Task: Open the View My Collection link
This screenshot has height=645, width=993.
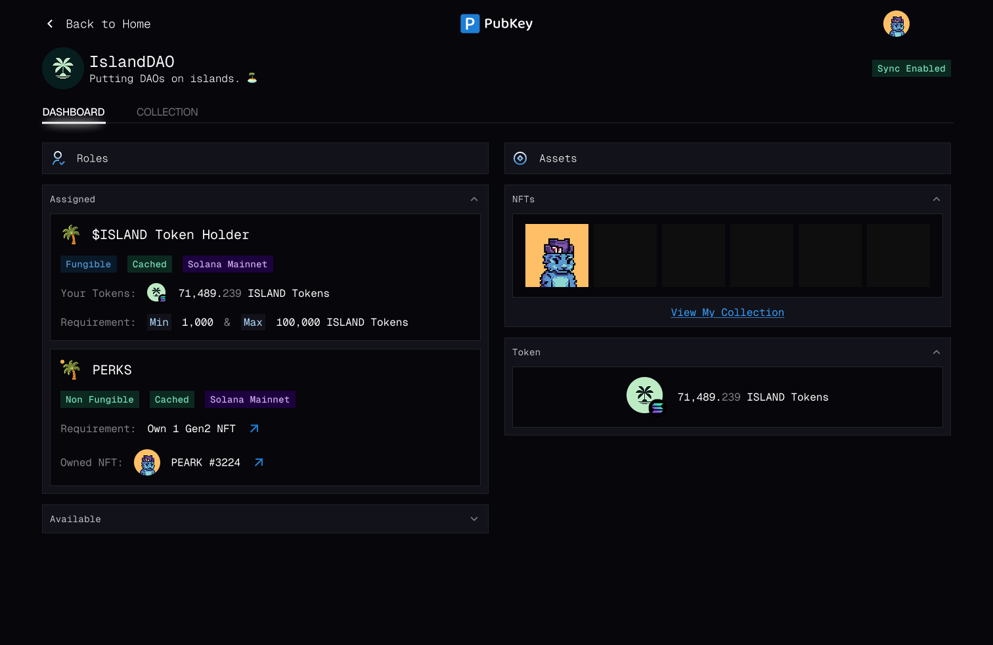Action: tap(728, 313)
